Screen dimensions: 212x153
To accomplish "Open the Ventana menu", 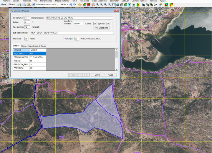I will (x=153, y=1).
